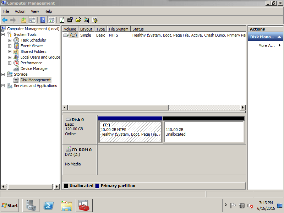Open the Properties toolbar icon
Screen dimensions: 284x213
(x=70, y=20)
